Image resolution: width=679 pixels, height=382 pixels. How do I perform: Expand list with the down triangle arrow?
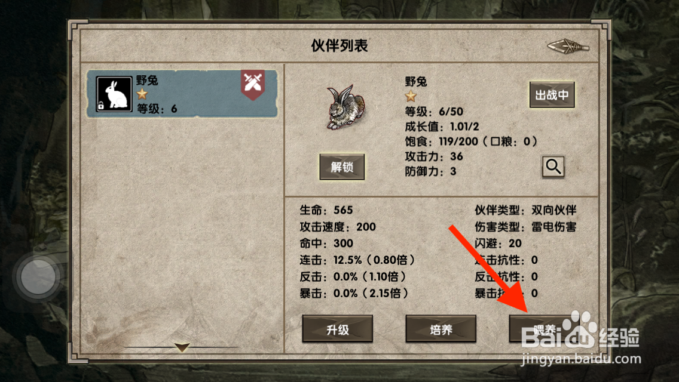(182, 347)
